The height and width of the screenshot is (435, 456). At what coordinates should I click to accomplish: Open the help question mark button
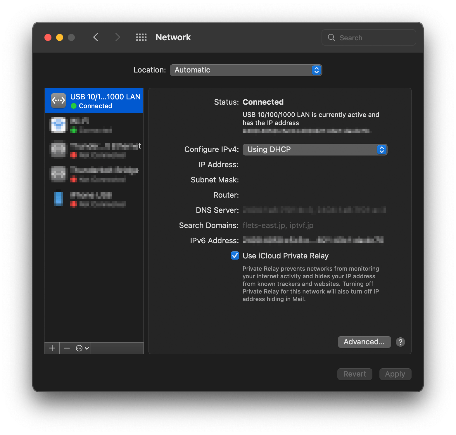[400, 342]
